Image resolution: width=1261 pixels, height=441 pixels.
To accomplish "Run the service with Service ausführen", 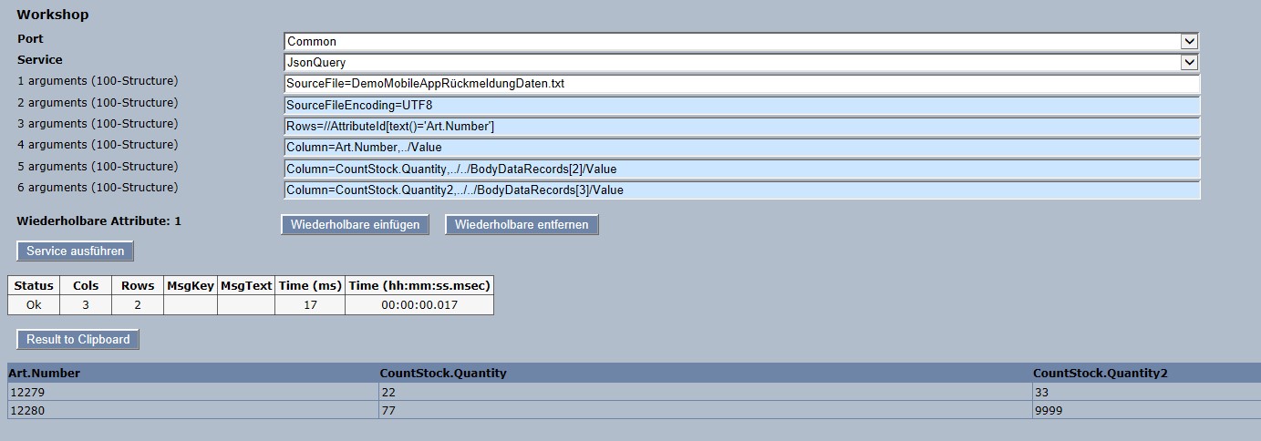I will (76, 251).
